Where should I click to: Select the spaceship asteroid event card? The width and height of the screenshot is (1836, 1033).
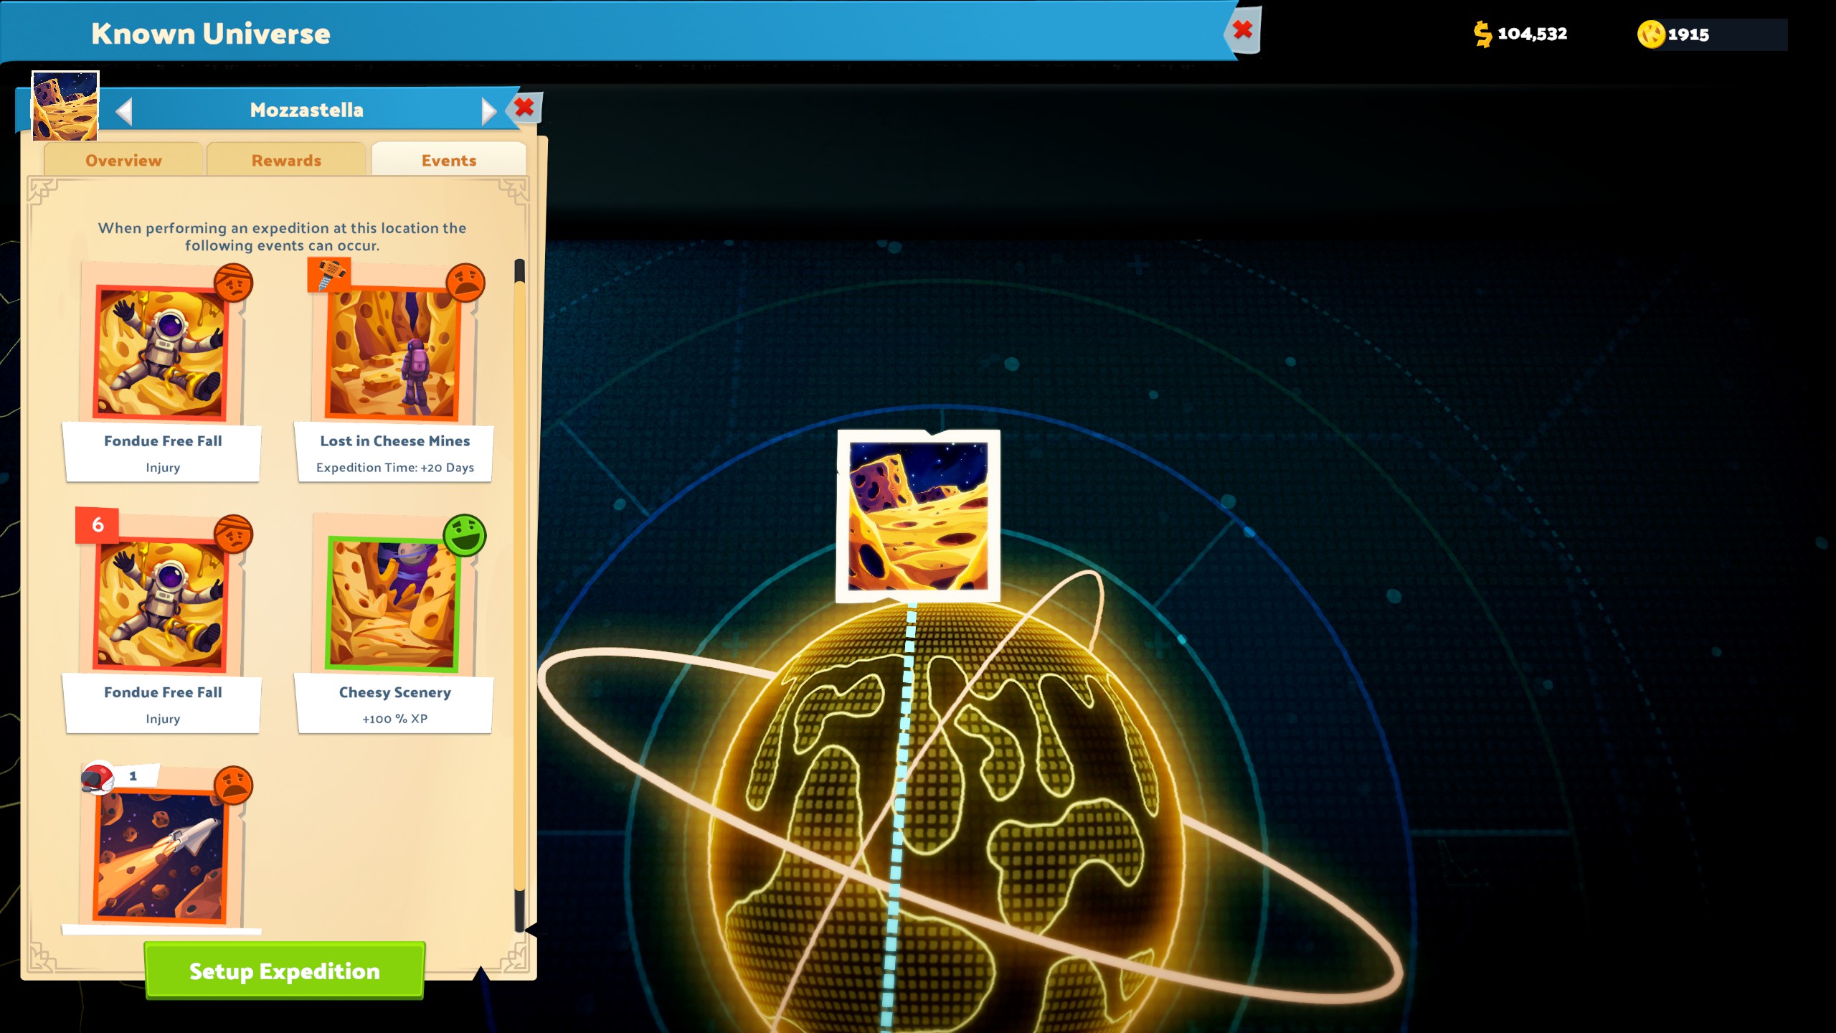[162, 848]
